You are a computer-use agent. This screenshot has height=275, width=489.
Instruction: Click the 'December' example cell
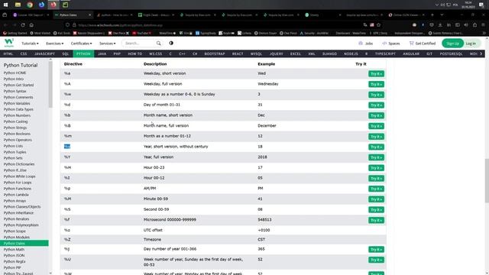click(267, 125)
